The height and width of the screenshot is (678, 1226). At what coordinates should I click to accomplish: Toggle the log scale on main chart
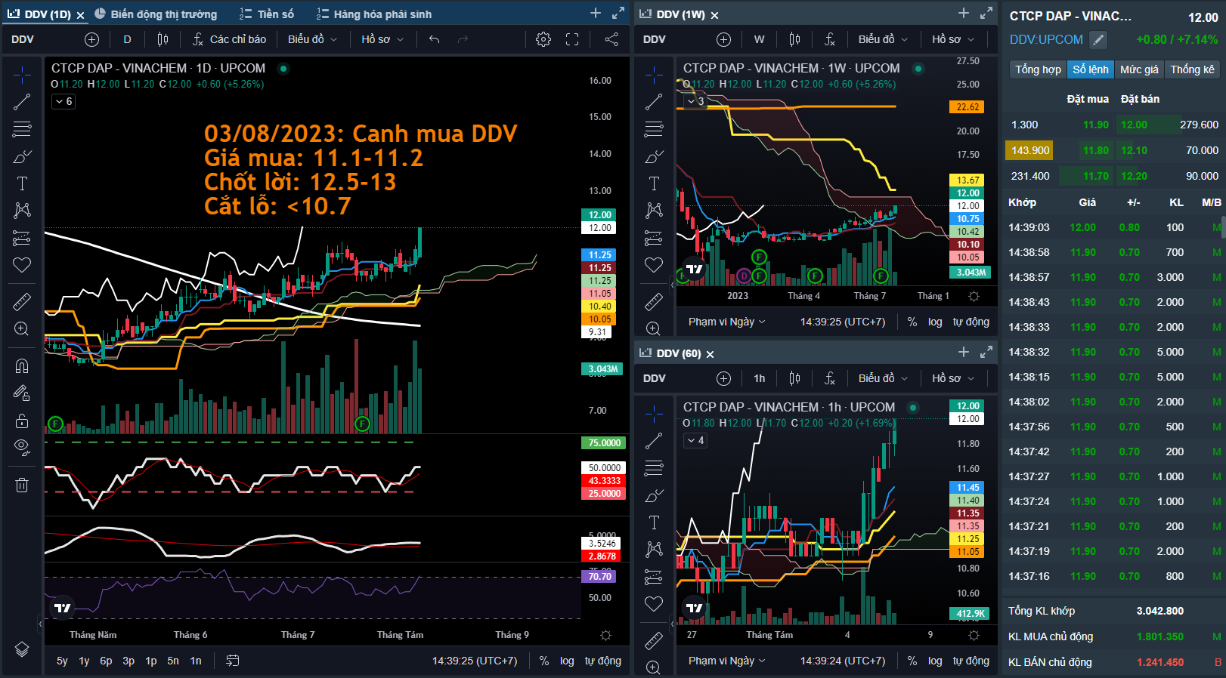[567, 661]
